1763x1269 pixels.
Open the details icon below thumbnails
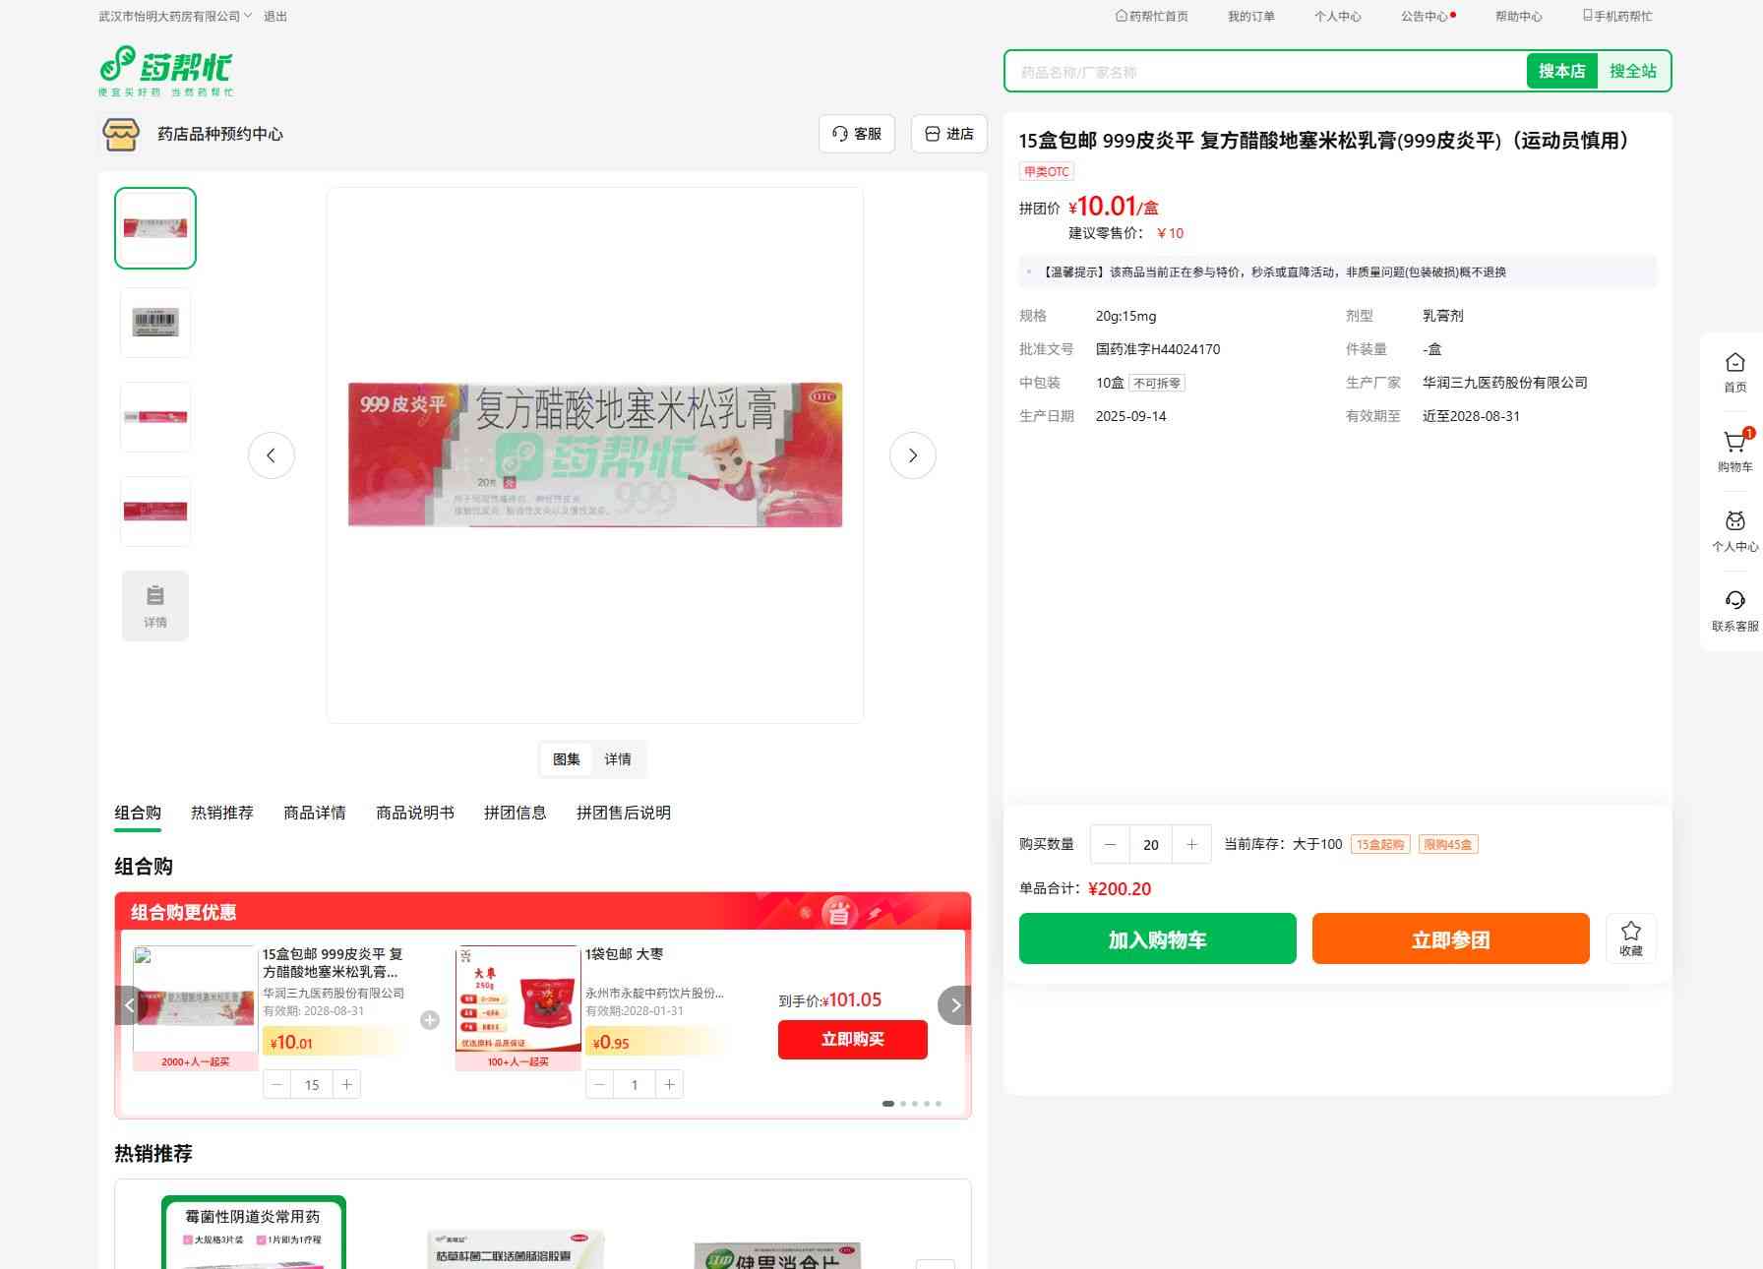tap(155, 606)
